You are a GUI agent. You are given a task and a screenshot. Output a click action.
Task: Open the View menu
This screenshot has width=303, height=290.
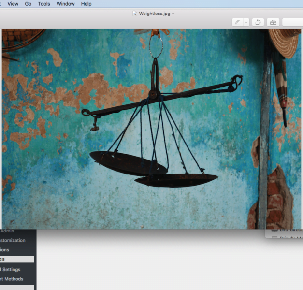(13, 4)
